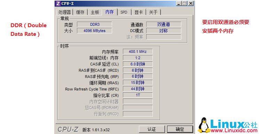Click the DDR3 memory type value

pos(94,24)
